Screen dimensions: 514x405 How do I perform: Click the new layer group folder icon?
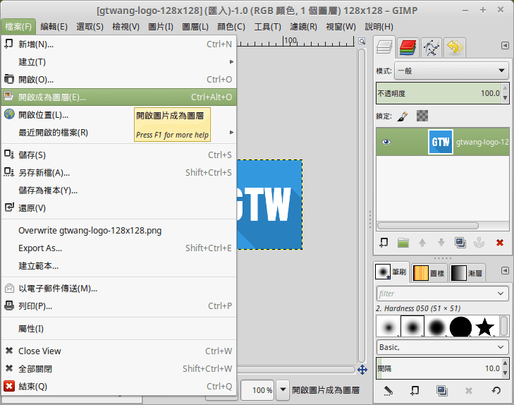pyautogui.click(x=403, y=243)
